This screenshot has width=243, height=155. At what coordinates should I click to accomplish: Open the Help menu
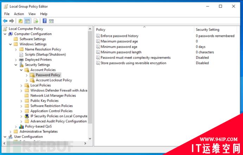(44, 14)
